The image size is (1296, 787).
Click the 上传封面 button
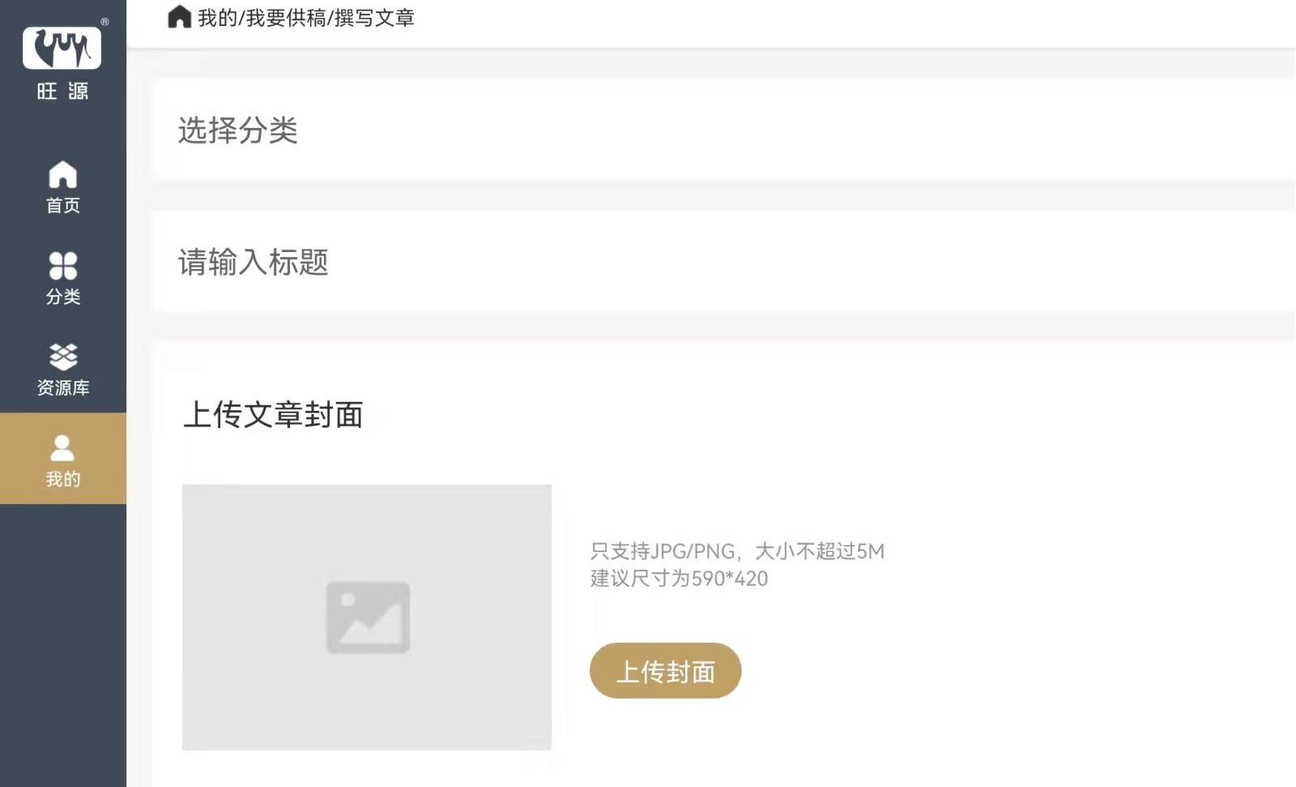coord(665,671)
